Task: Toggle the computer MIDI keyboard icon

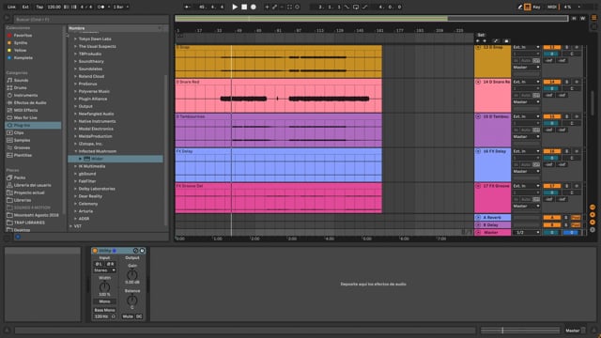Action: point(528,7)
